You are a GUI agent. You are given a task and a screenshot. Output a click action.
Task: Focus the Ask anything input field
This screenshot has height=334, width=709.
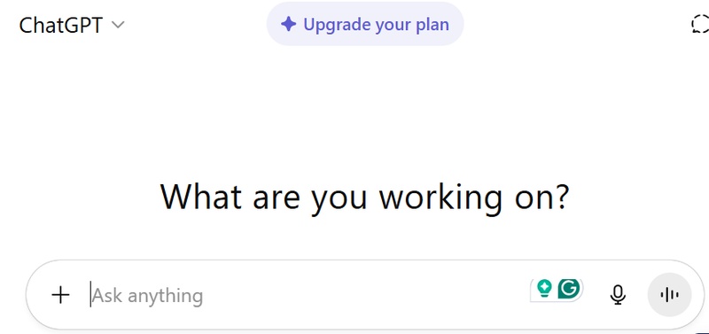[308, 296]
